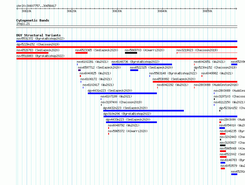Click the 30630k ruler position

pyautogui.click(x=117, y=11)
